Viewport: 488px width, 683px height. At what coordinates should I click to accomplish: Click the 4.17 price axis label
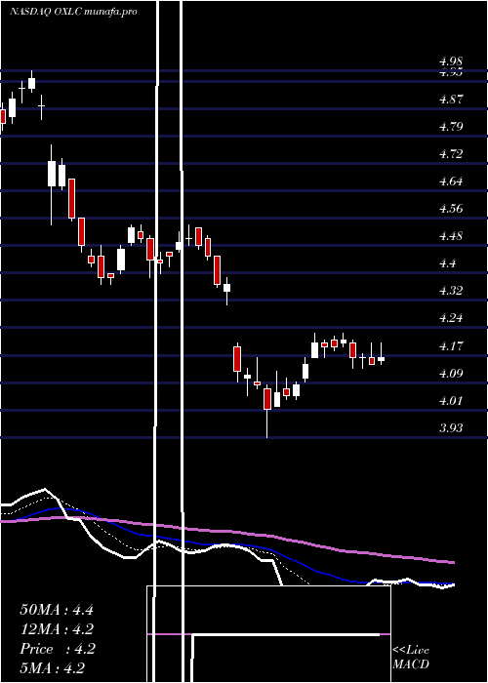click(451, 346)
